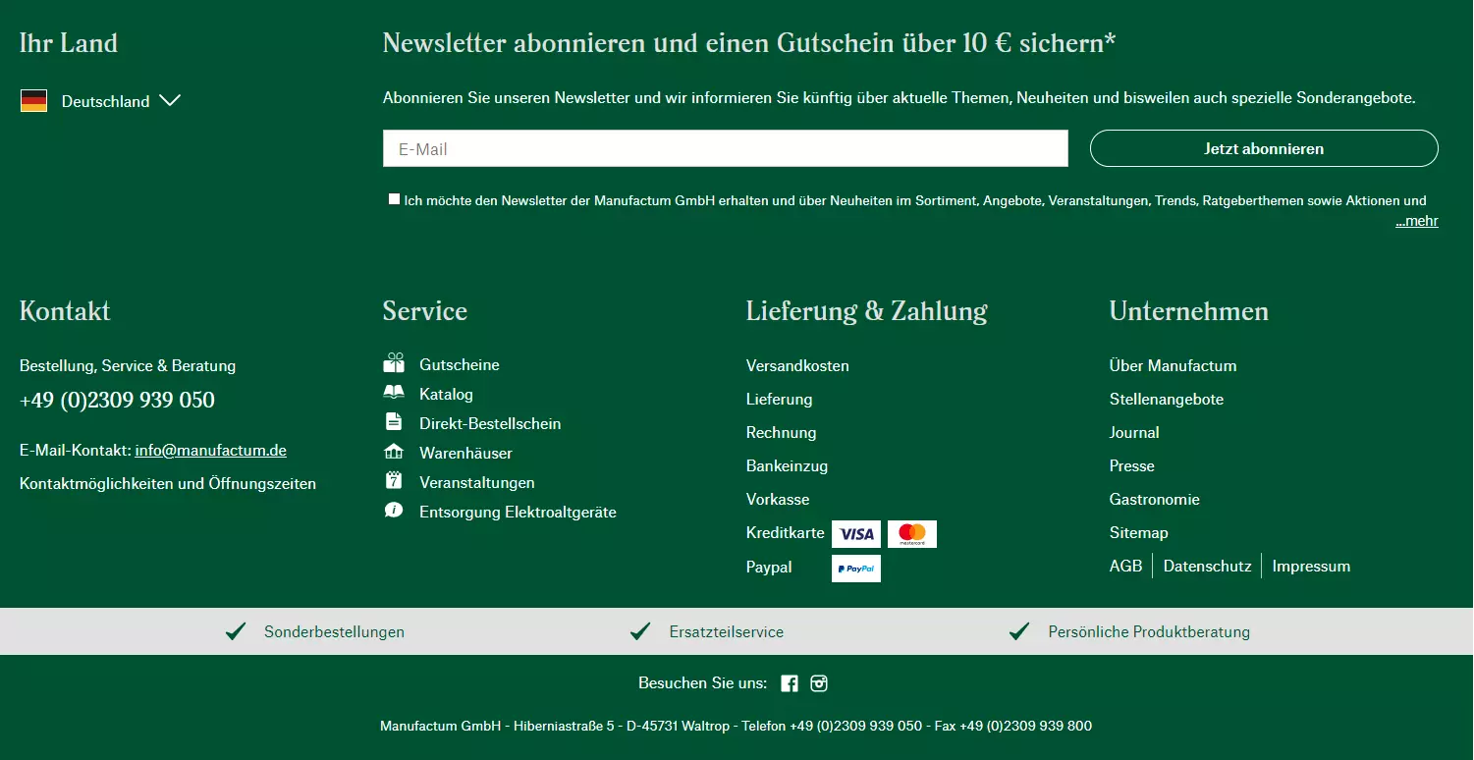Open the Gastronomie link
Screen dimensions: 1474x760
click(1155, 499)
